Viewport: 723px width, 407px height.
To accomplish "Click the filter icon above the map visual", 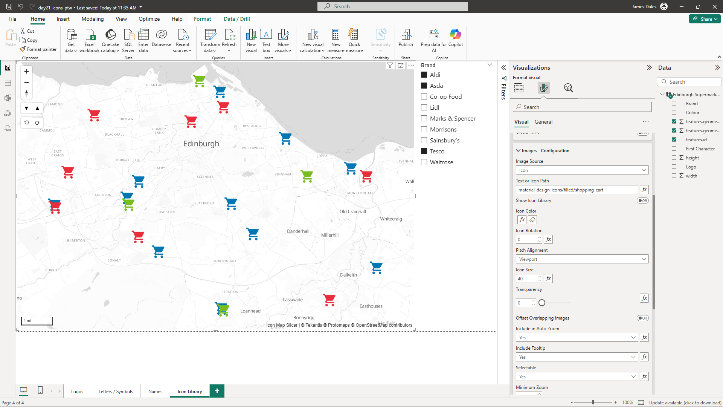I will tap(390, 66).
